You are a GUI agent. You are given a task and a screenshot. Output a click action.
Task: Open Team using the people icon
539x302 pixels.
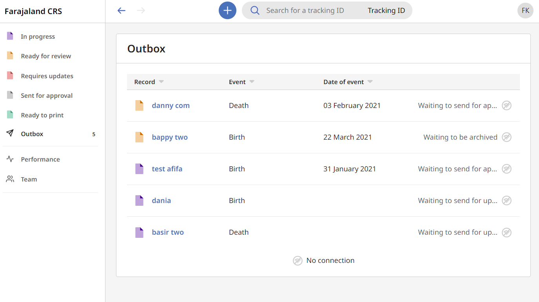click(x=9, y=179)
